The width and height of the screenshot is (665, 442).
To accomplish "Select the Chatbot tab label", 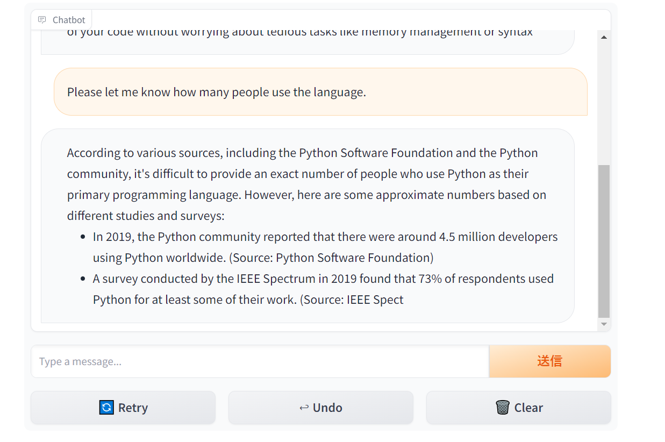I will [x=68, y=19].
